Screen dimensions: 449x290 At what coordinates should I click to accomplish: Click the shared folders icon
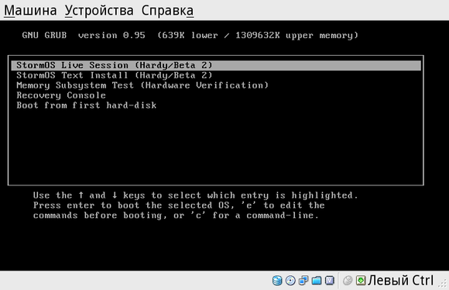point(317,280)
